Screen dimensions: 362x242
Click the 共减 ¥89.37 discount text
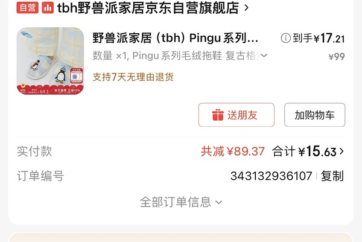tap(232, 151)
